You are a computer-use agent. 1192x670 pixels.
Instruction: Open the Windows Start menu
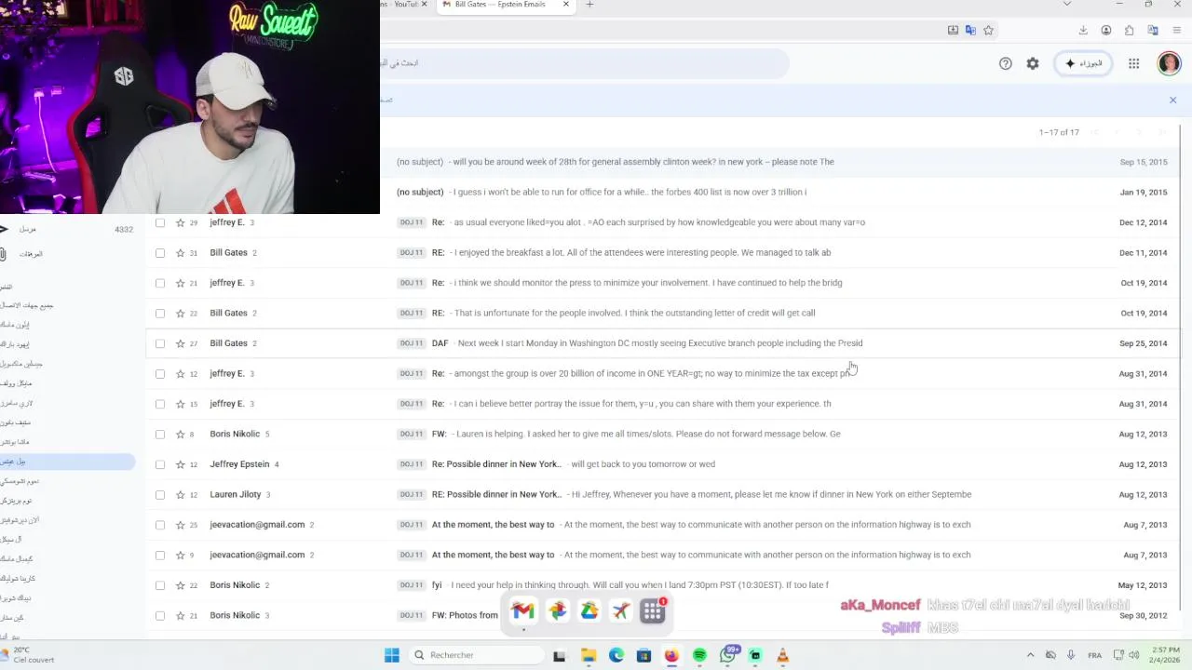click(x=392, y=655)
